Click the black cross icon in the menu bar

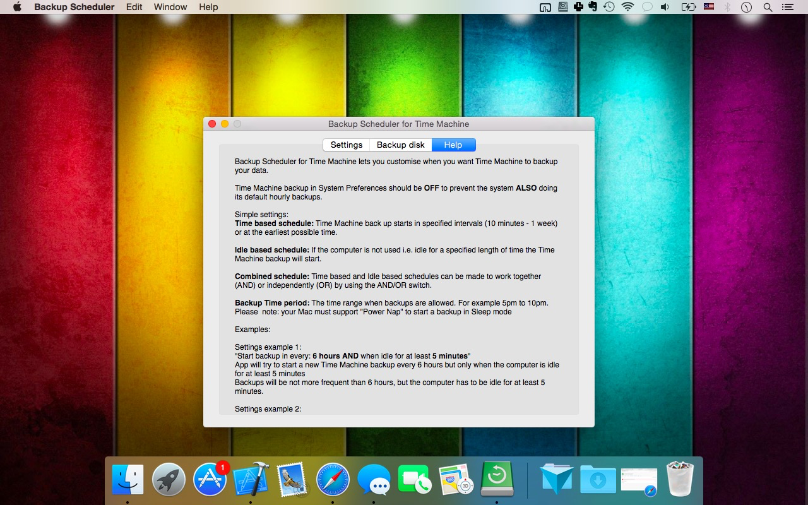(x=578, y=7)
